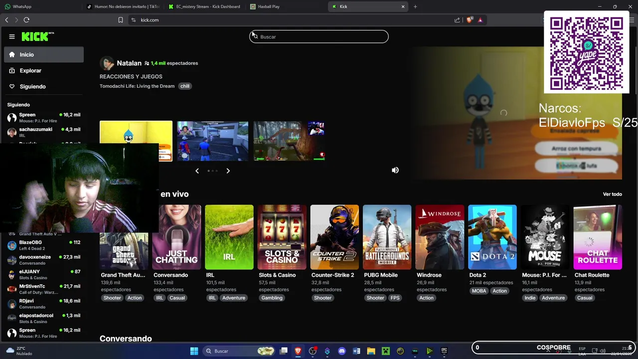Open File Explorer from taskbar
Viewport: 638px width, 359px height.
pyautogui.click(x=371, y=351)
